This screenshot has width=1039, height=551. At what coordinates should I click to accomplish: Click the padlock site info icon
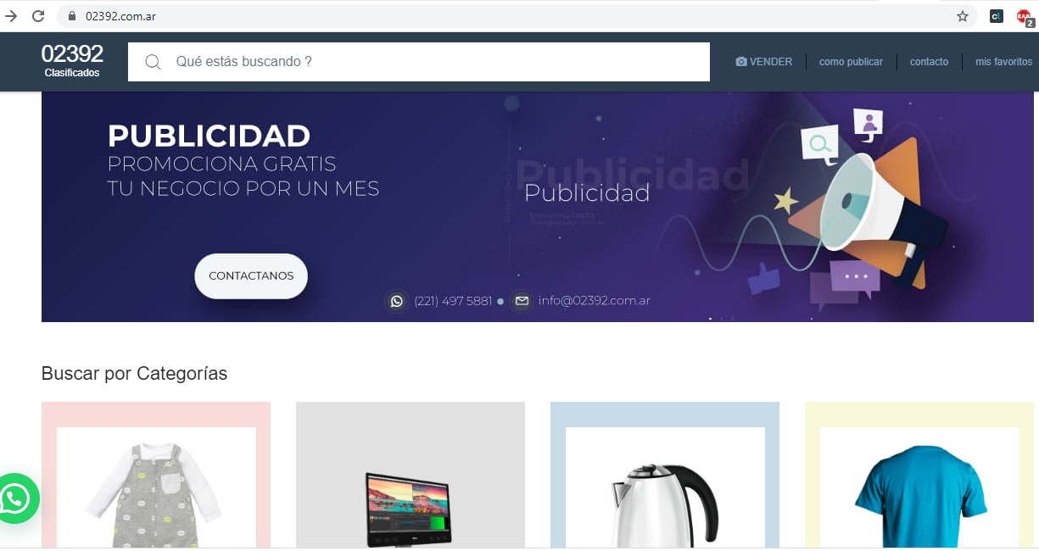(x=72, y=16)
